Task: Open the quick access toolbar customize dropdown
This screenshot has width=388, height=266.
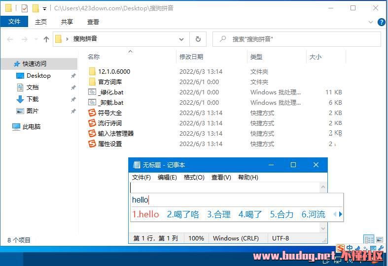Action: click(x=45, y=8)
